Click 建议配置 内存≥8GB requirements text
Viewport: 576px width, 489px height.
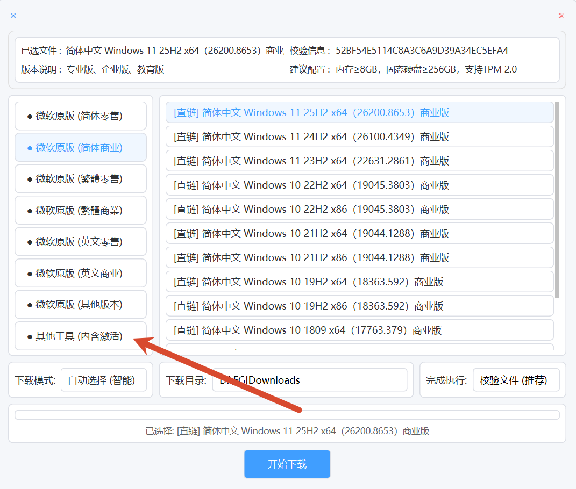click(403, 69)
